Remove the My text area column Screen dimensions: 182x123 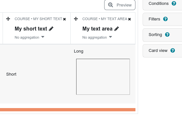130,19
